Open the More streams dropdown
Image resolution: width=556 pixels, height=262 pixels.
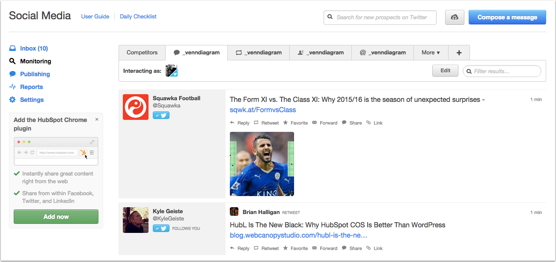(431, 53)
